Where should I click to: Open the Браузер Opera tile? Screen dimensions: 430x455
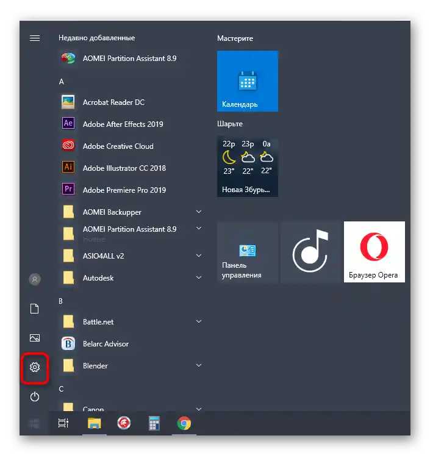tap(374, 252)
